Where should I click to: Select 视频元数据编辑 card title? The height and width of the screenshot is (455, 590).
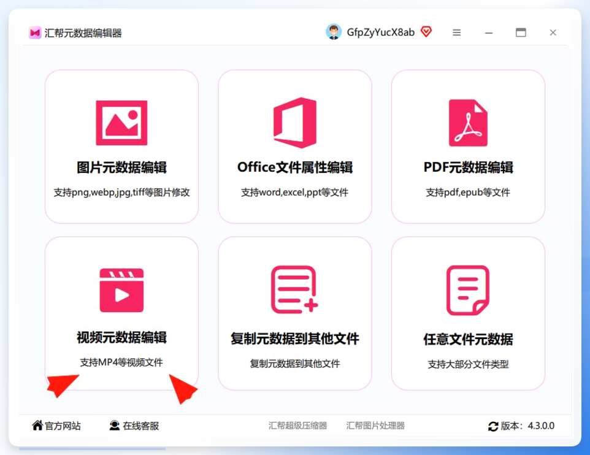121,338
